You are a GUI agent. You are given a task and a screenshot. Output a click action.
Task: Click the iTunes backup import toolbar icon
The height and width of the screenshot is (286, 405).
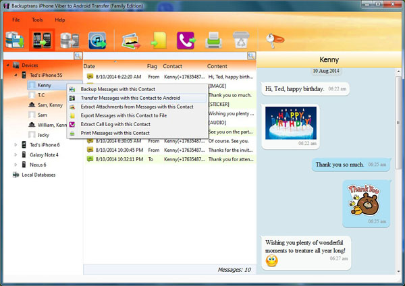coord(97,40)
